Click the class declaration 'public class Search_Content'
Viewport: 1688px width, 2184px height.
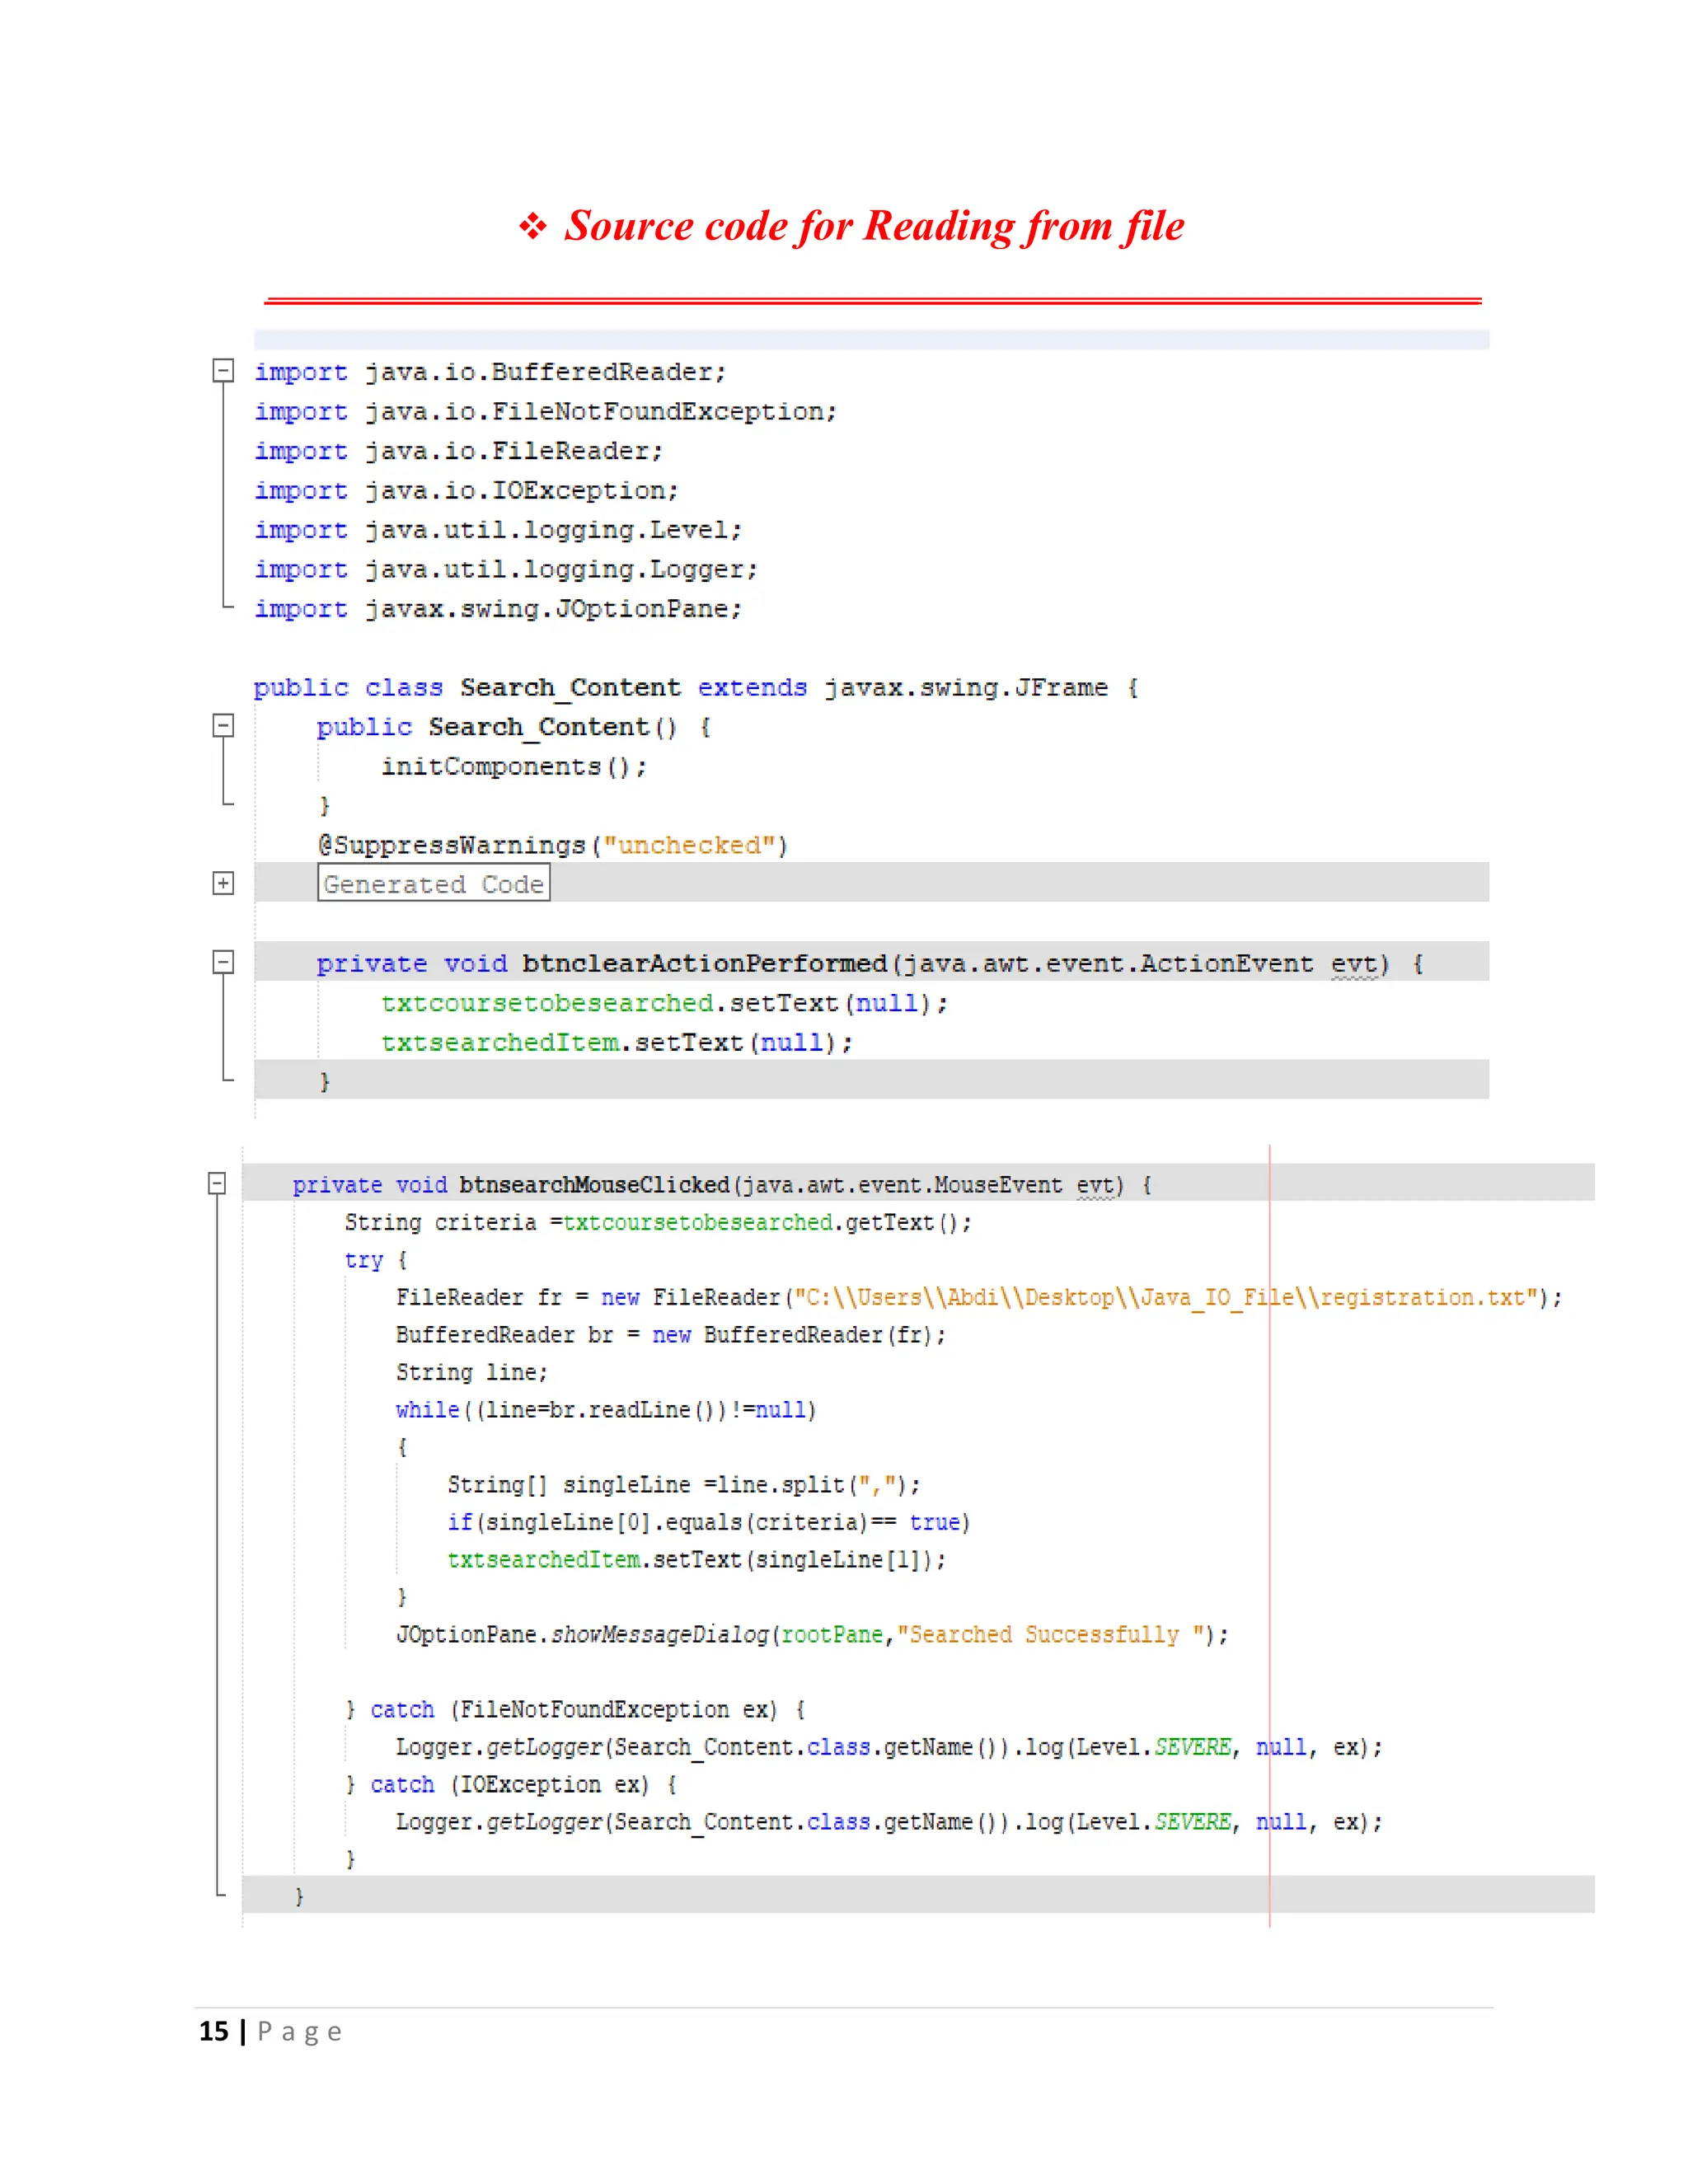point(696,688)
